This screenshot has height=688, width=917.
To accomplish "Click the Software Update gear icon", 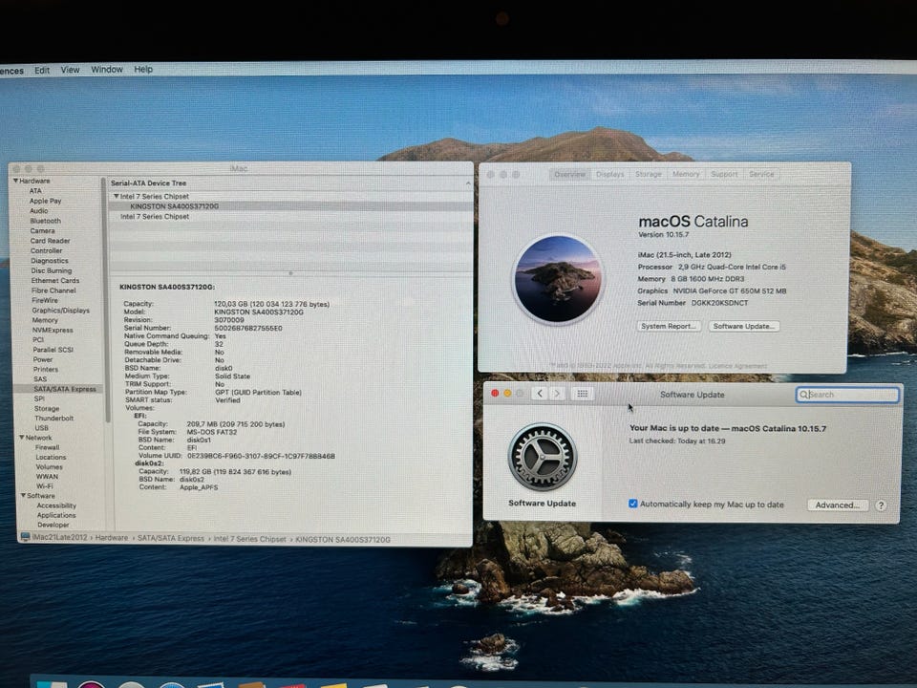I will (x=542, y=457).
